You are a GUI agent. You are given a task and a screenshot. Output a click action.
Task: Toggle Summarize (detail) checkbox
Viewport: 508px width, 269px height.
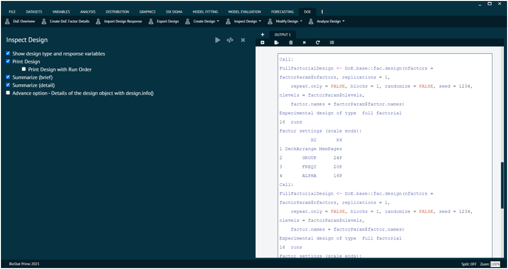click(x=8, y=85)
